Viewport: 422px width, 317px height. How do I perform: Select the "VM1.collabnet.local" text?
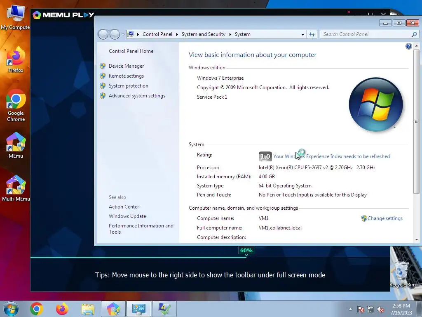point(280,228)
